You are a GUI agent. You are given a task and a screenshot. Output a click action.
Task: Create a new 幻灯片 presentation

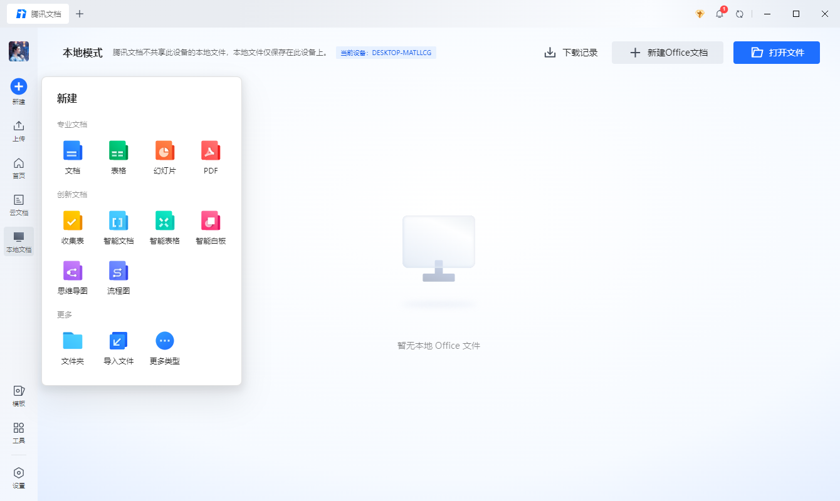pos(164,157)
